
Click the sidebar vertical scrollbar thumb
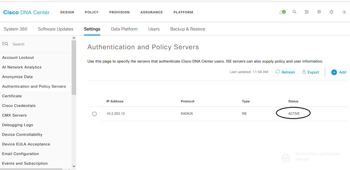click(x=74, y=68)
